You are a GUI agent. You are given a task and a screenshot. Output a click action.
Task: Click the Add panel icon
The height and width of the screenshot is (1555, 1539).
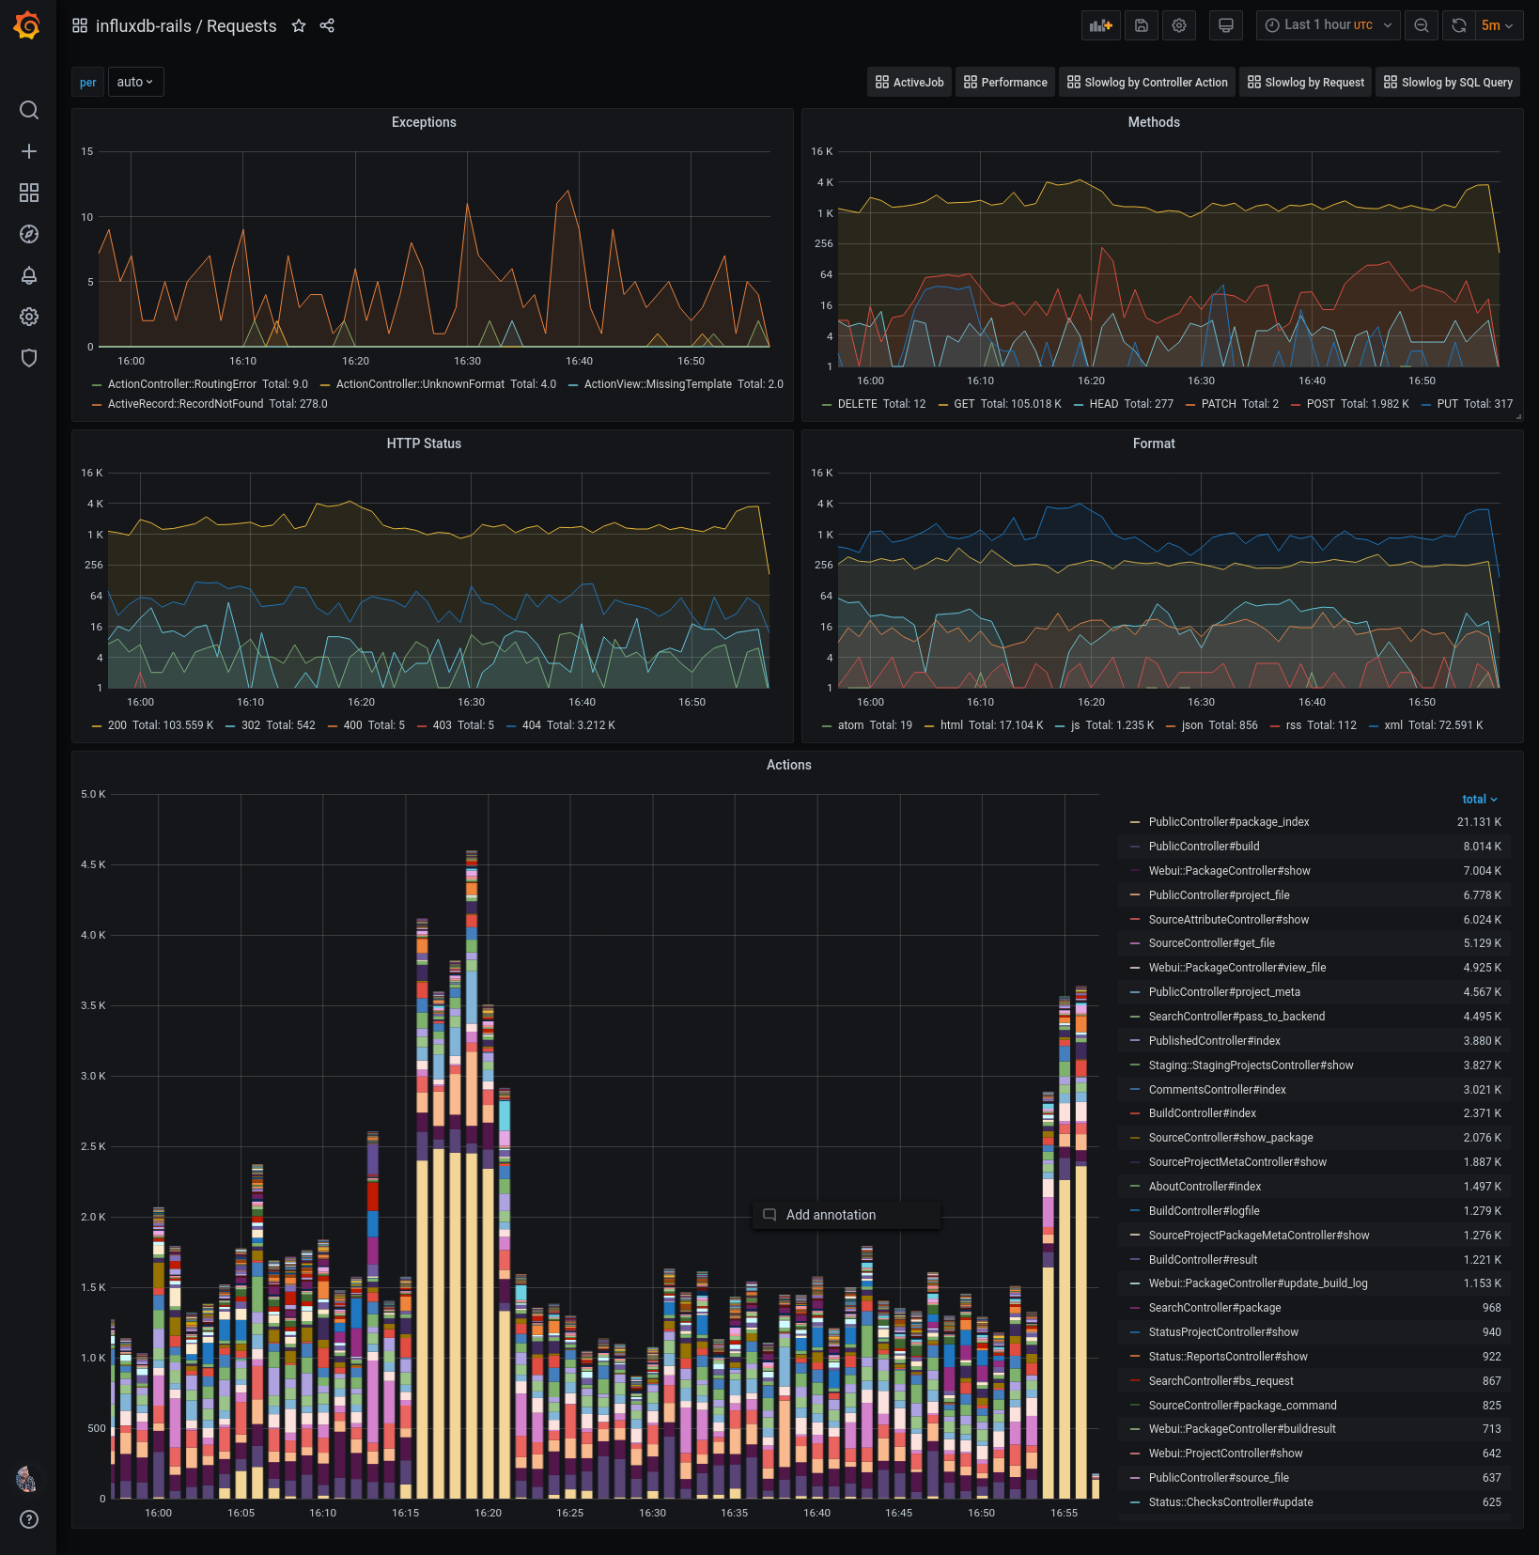point(1100,25)
